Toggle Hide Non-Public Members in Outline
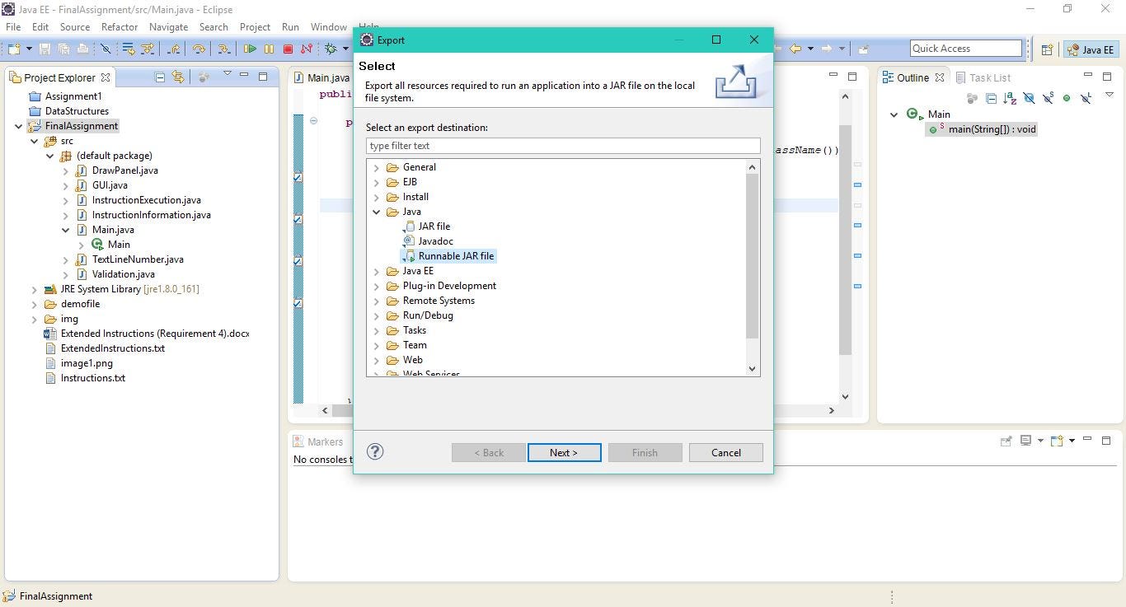This screenshot has height=607, width=1126. (x=1067, y=98)
